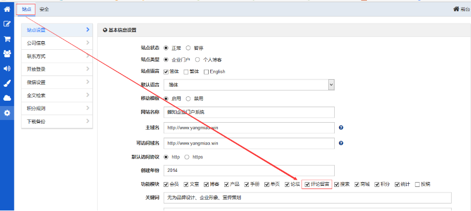This screenshot has height=211, width=471.
Task: Toggle the 产品 module checkbox
Action: click(226, 185)
